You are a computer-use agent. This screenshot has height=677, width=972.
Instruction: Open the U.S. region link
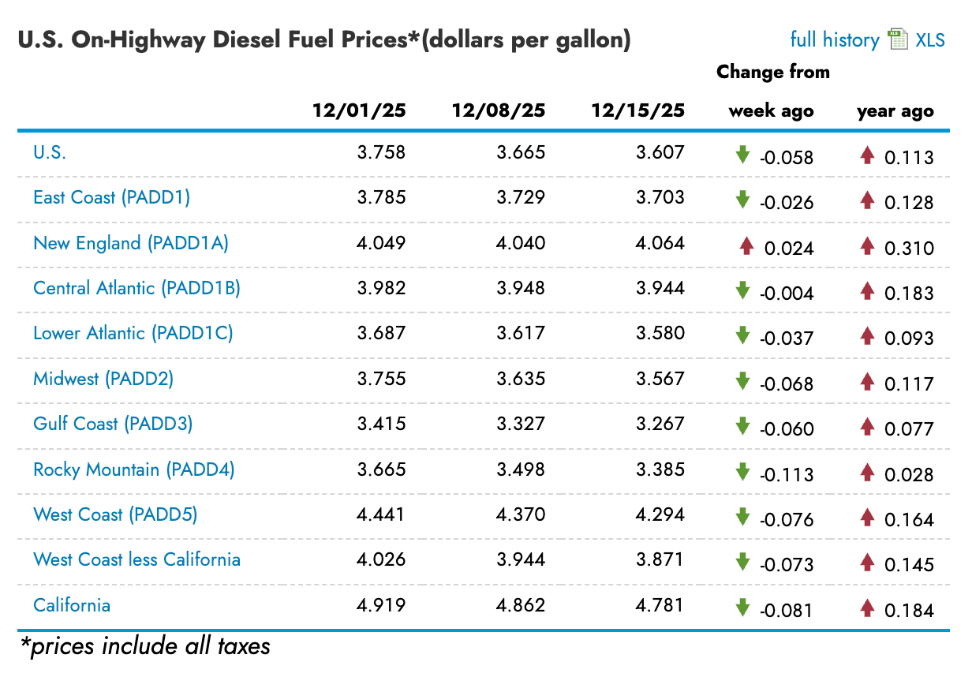coord(50,152)
